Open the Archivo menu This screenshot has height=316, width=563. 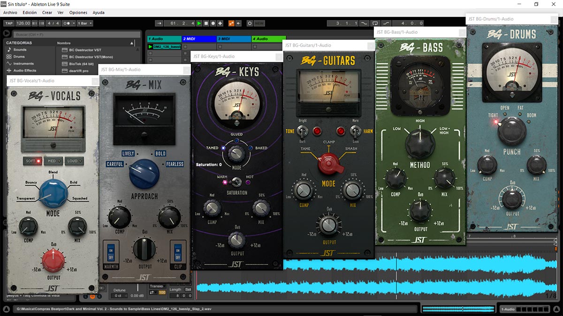click(10, 13)
